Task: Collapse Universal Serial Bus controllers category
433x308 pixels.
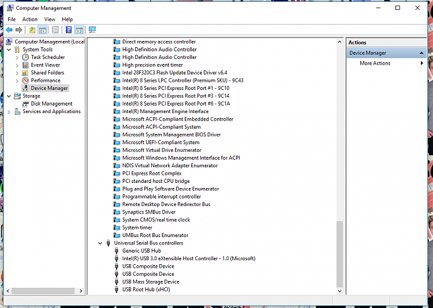Action: tap(100, 243)
